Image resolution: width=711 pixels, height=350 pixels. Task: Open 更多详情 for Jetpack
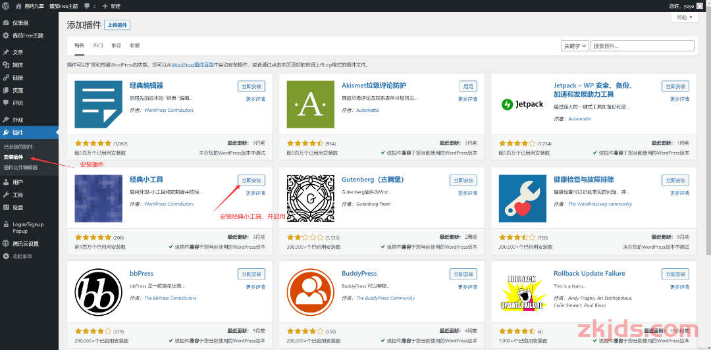tap(679, 99)
